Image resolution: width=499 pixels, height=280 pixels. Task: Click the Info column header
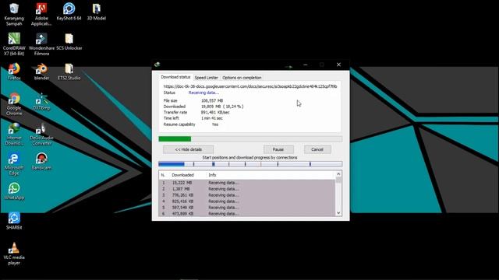(x=212, y=175)
